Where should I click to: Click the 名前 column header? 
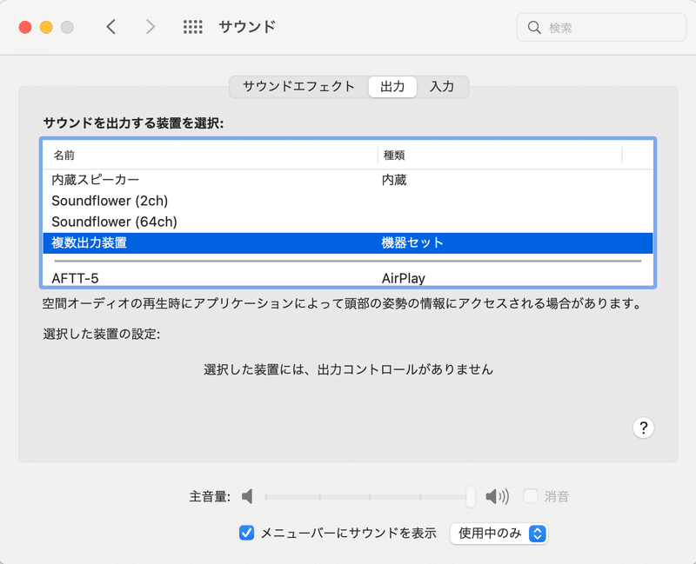[x=211, y=156]
